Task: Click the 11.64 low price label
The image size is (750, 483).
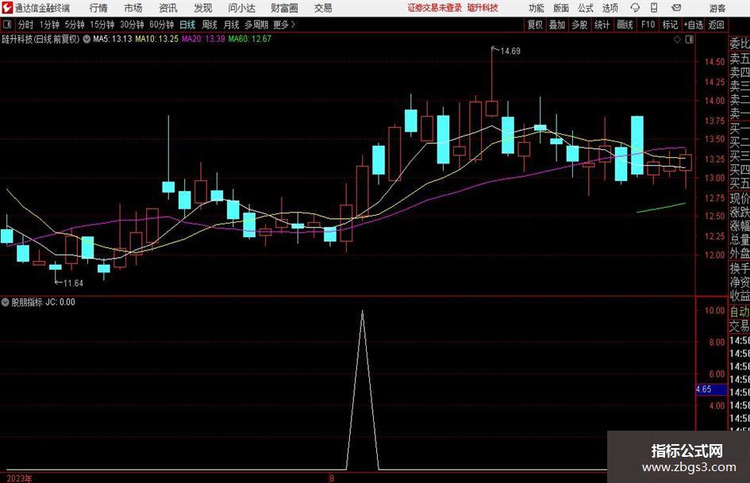Action: 73,283
